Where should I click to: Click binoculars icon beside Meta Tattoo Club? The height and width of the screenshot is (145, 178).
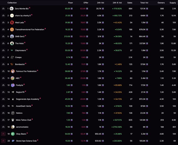pyautogui.click(x=3, y=120)
